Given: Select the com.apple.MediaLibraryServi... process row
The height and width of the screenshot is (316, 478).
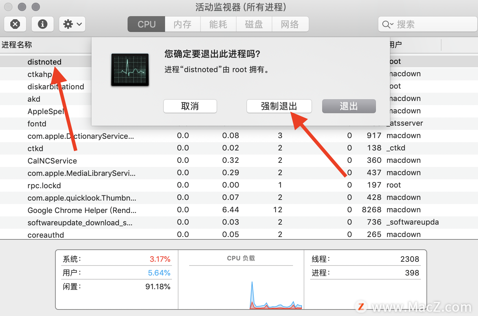Looking at the screenshot, I should click(239, 173).
